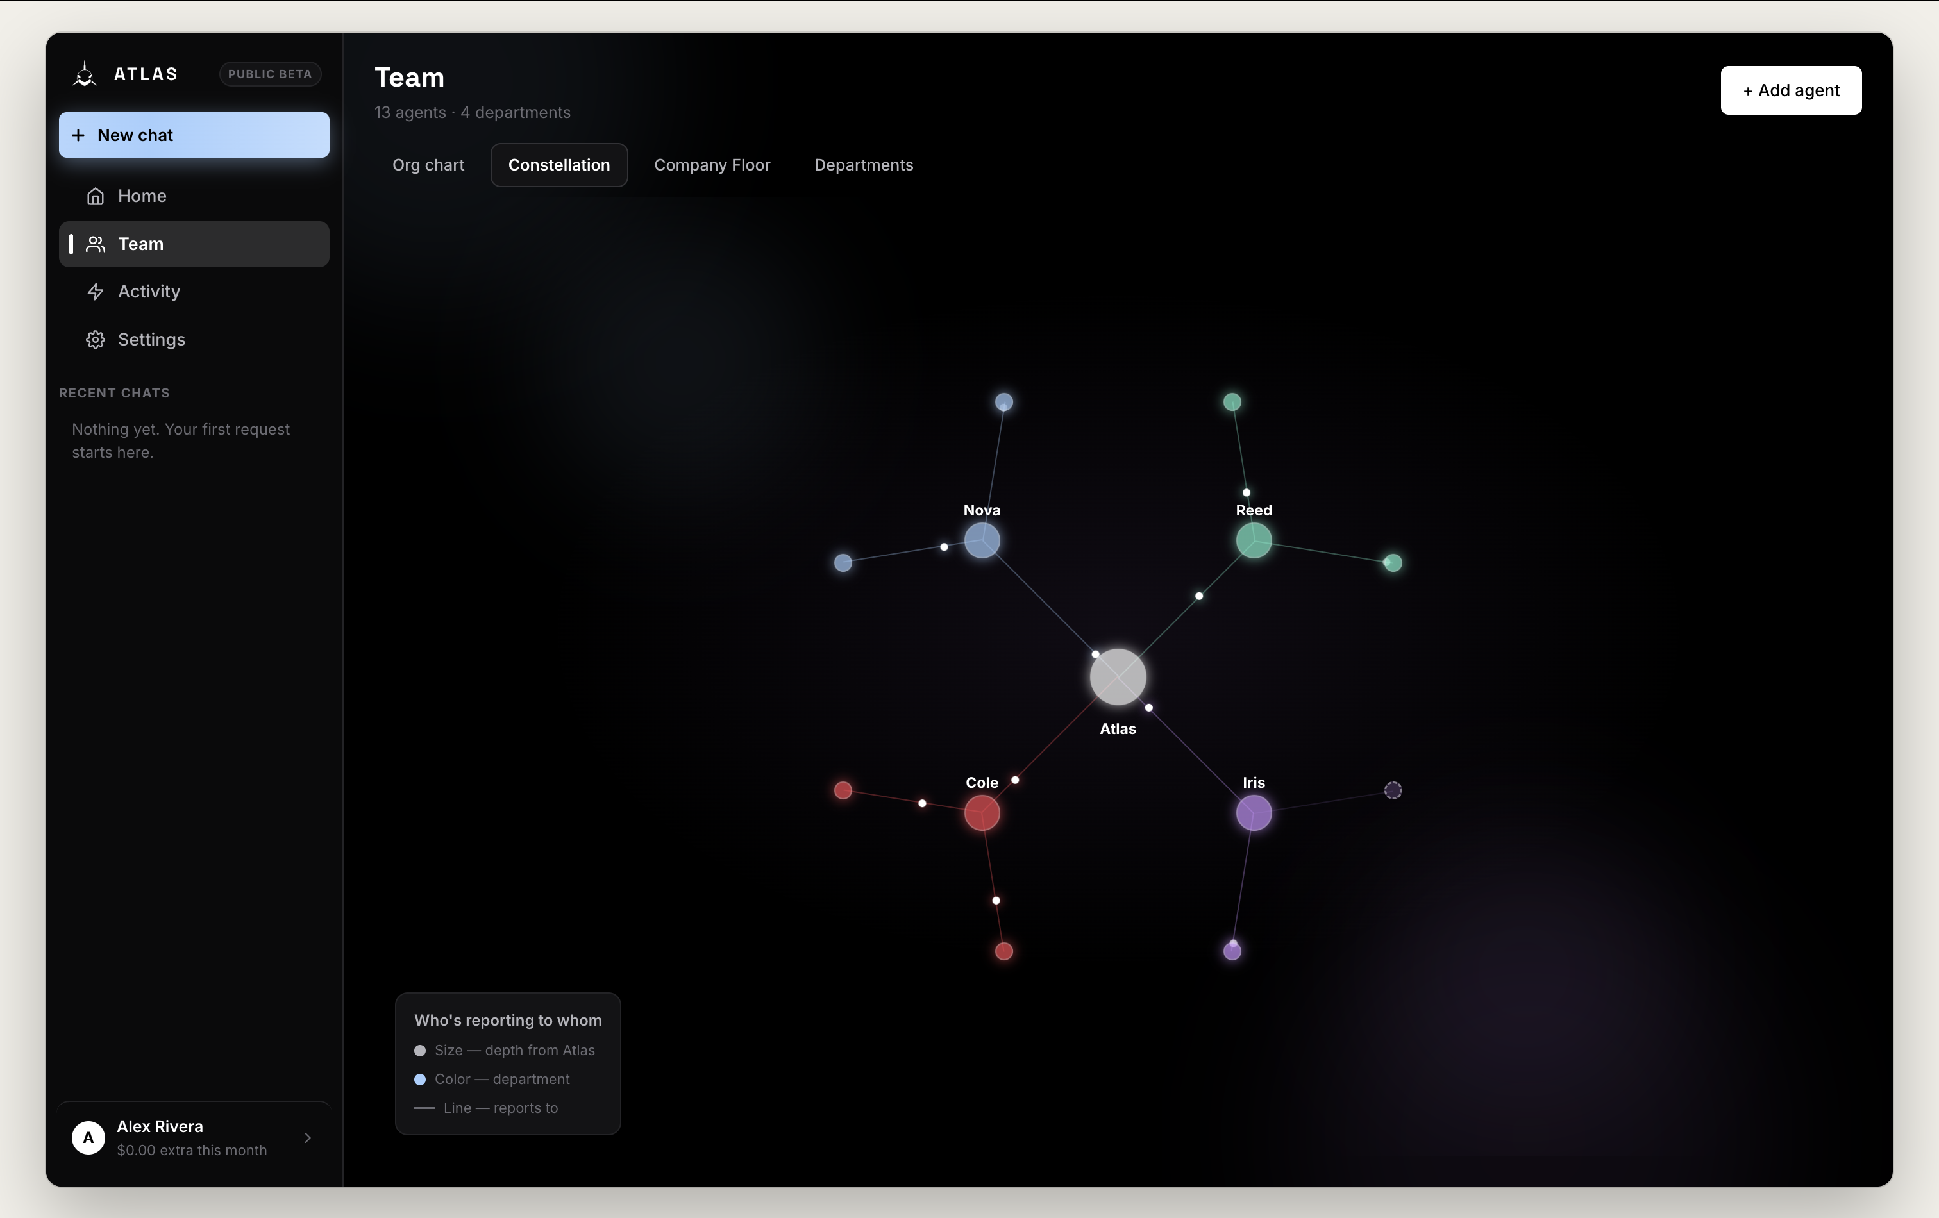This screenshot has width=1939, height=1218.
Task: Click the Activity lightning bolt icon
Action: [x=96, y=292]
